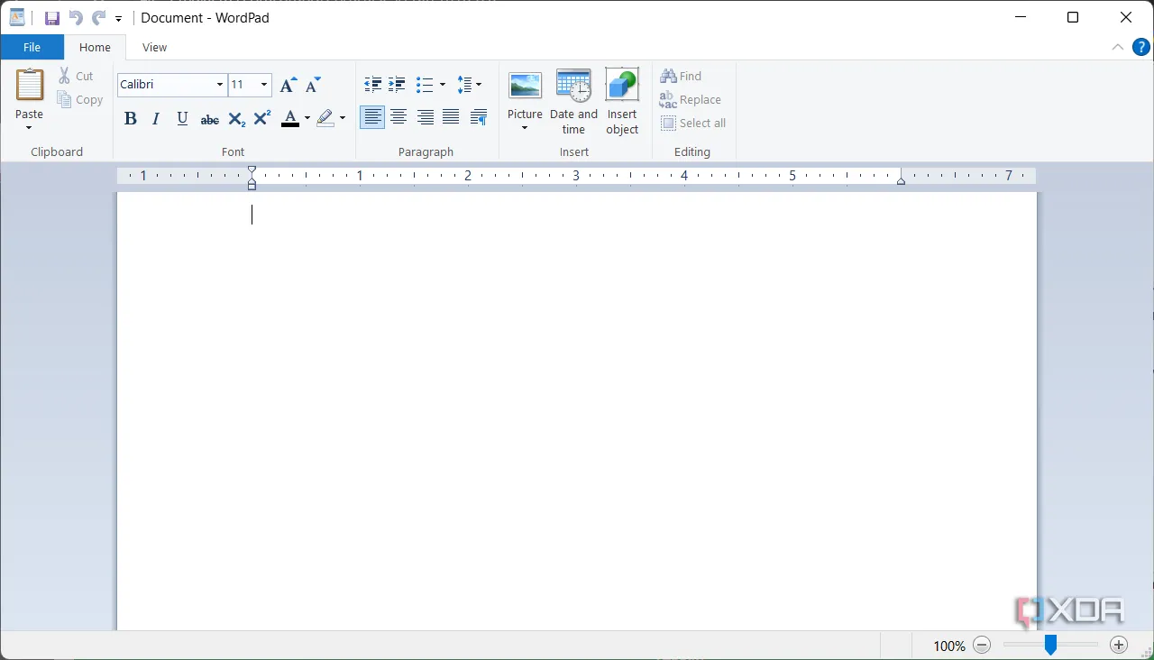
Task: Open WordPad Help question mark icon
Action: point(1140,48)
